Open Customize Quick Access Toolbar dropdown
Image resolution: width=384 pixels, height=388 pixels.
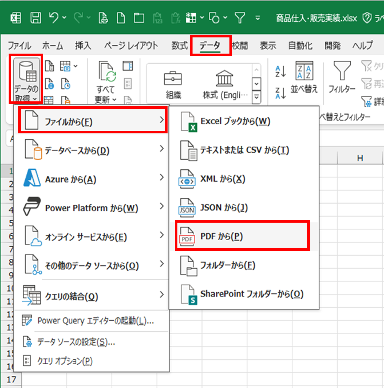(258, 18)
